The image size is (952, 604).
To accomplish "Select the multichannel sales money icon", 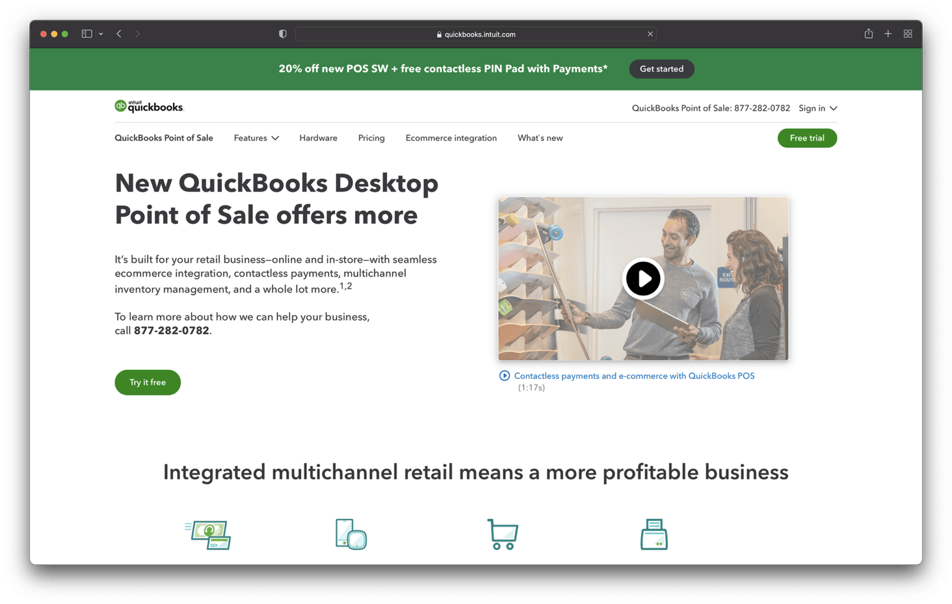I will coord(208,534).
